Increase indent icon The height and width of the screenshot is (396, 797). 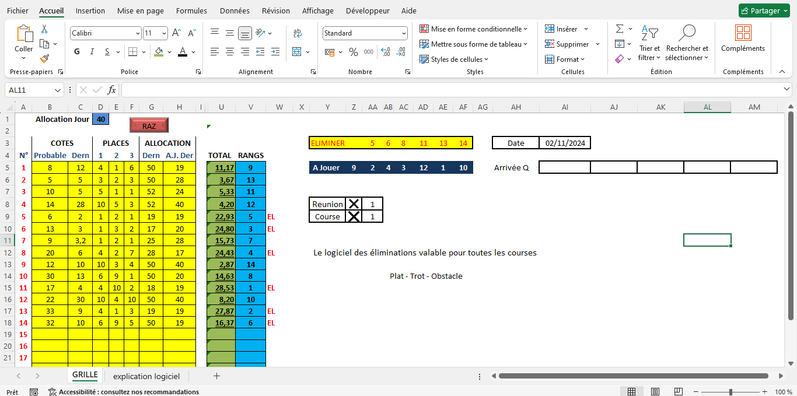point(276,52)
